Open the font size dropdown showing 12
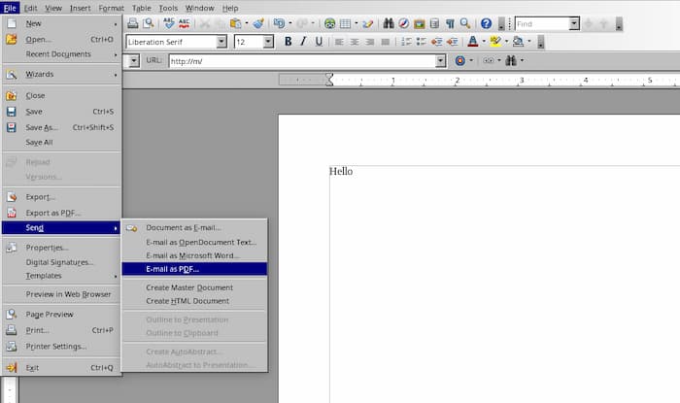This screenshot has width=680, height=403. click(268, 42)
